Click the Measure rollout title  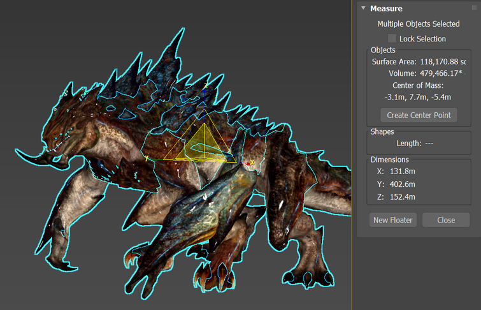[386, 8]
